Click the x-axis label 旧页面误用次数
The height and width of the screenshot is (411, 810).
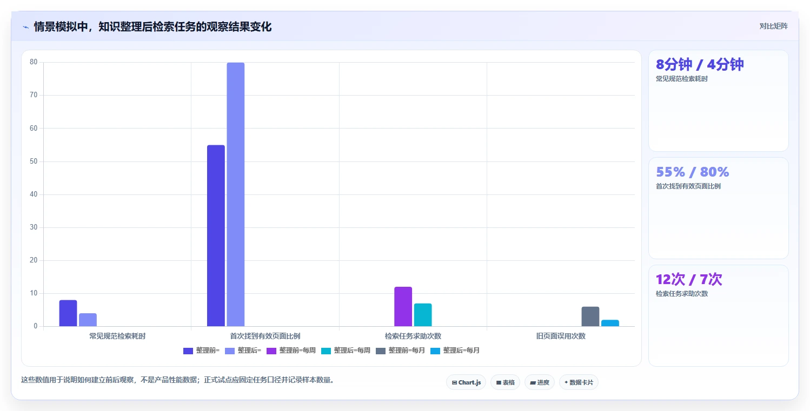click(x=561, y=336)
